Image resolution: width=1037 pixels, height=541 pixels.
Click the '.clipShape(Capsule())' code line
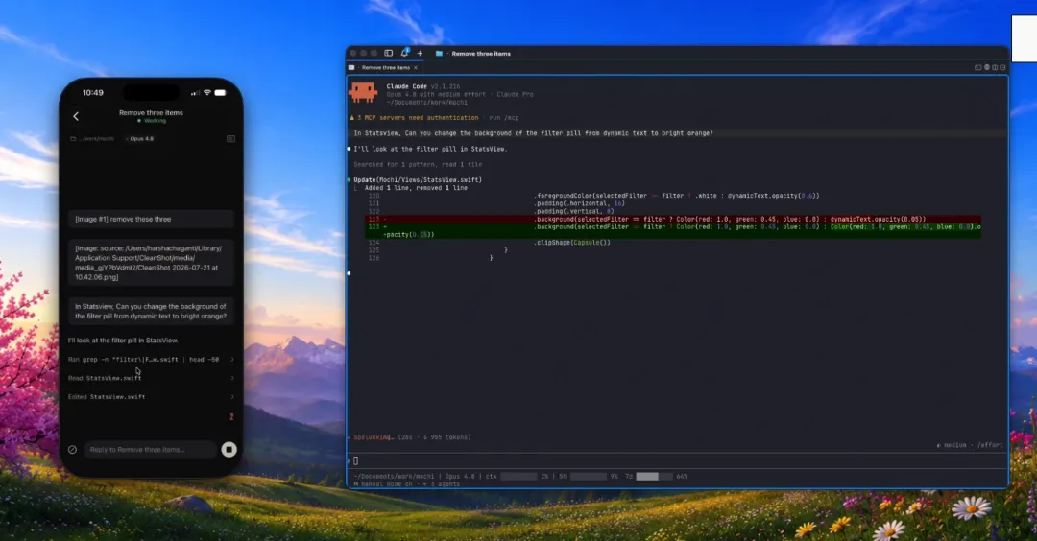click(x=572, y=243)
